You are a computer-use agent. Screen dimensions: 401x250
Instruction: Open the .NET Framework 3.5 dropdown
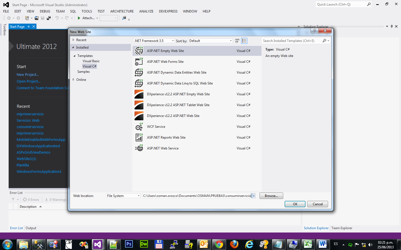[154, 41]
